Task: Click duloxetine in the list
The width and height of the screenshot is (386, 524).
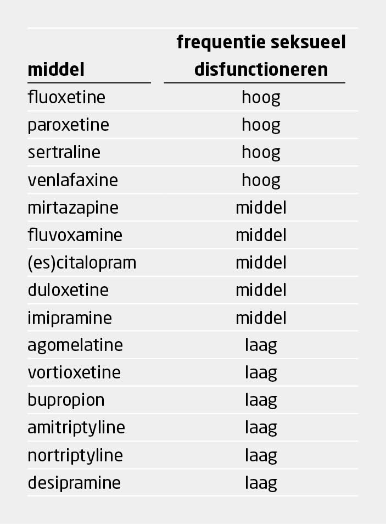Action: tap(68, 290)
